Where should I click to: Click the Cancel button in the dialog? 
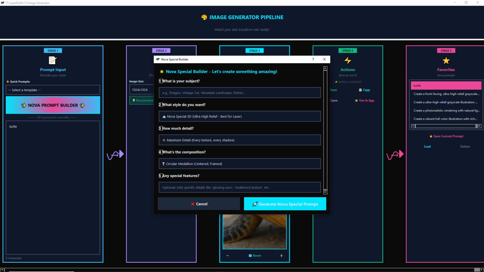point(199,204)
